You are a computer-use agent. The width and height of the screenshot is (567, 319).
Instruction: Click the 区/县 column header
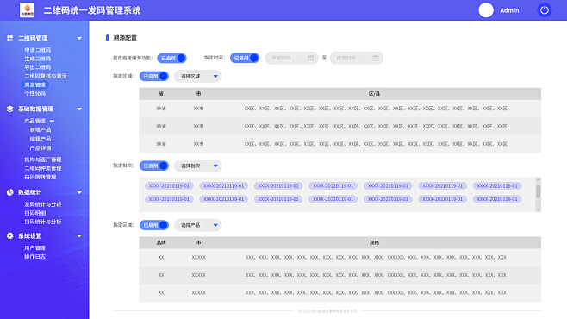coord(374,94)
